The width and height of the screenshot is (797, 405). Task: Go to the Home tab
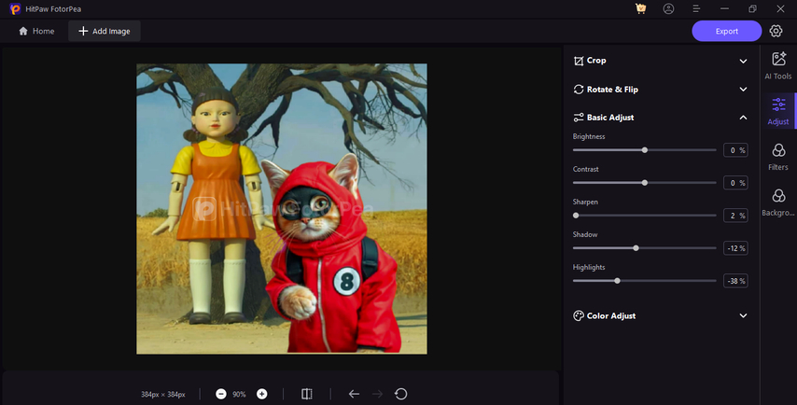coord(36,31)
